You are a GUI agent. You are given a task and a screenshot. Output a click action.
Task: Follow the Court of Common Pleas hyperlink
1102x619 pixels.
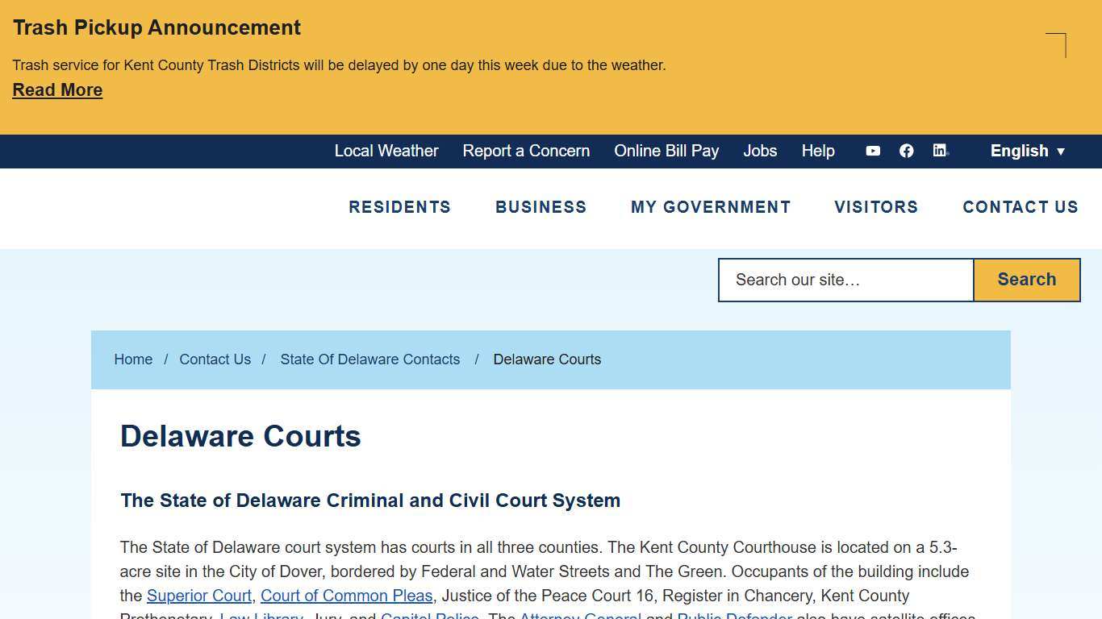(346, 596)
